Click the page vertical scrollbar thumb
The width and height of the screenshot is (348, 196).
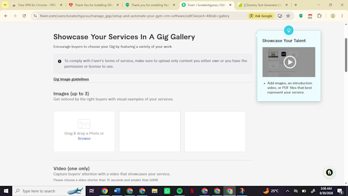346,55
